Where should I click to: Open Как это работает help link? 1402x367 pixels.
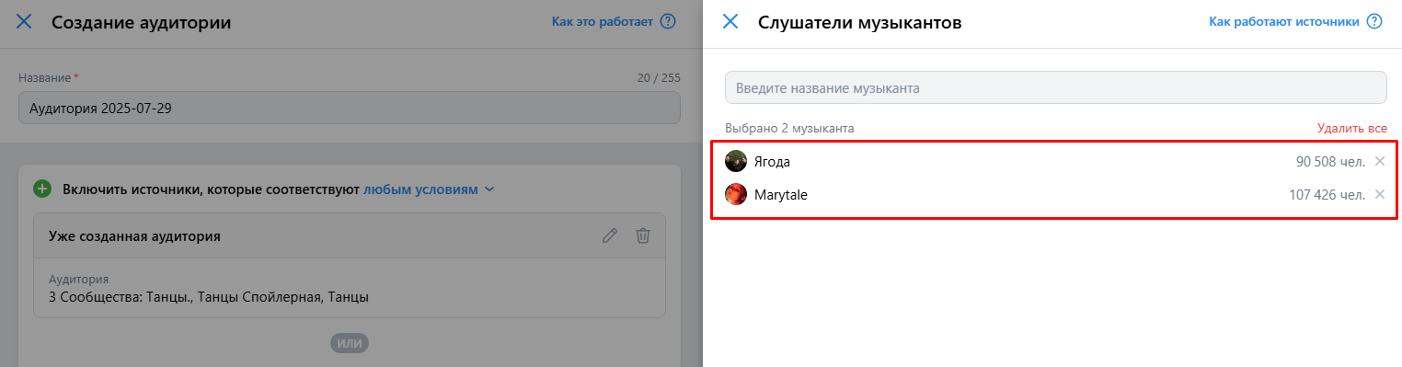coord(603,21)
